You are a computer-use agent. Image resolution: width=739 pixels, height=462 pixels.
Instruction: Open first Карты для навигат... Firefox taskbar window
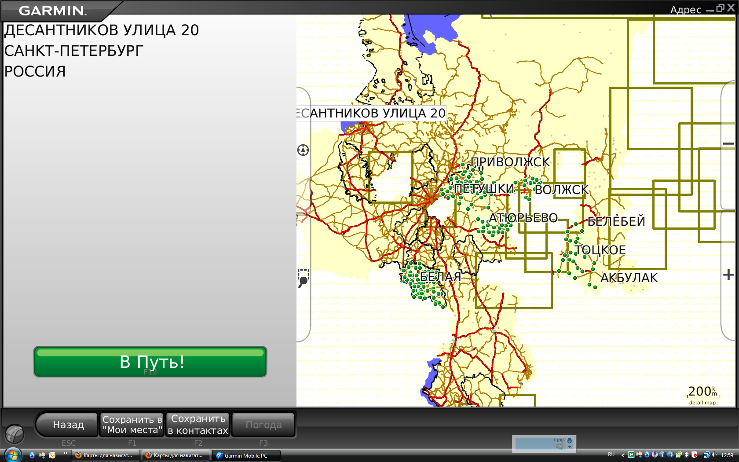[x=106, y=455]
